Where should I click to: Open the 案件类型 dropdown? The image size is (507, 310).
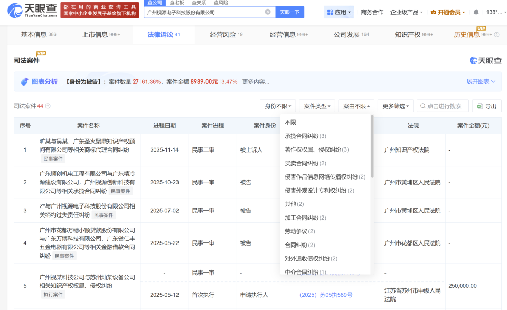tap(316, 106)
